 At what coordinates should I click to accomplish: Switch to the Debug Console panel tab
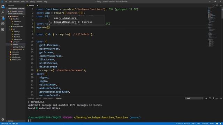[48, 98]
